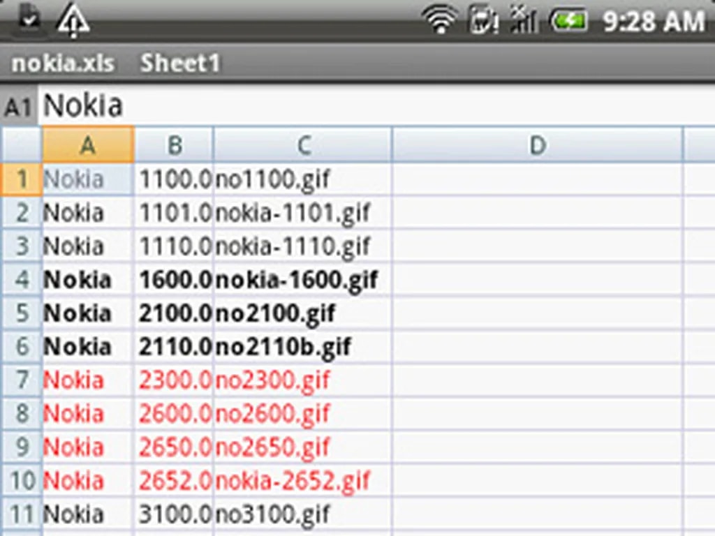
Task: Select column B header
Action: 174,145
